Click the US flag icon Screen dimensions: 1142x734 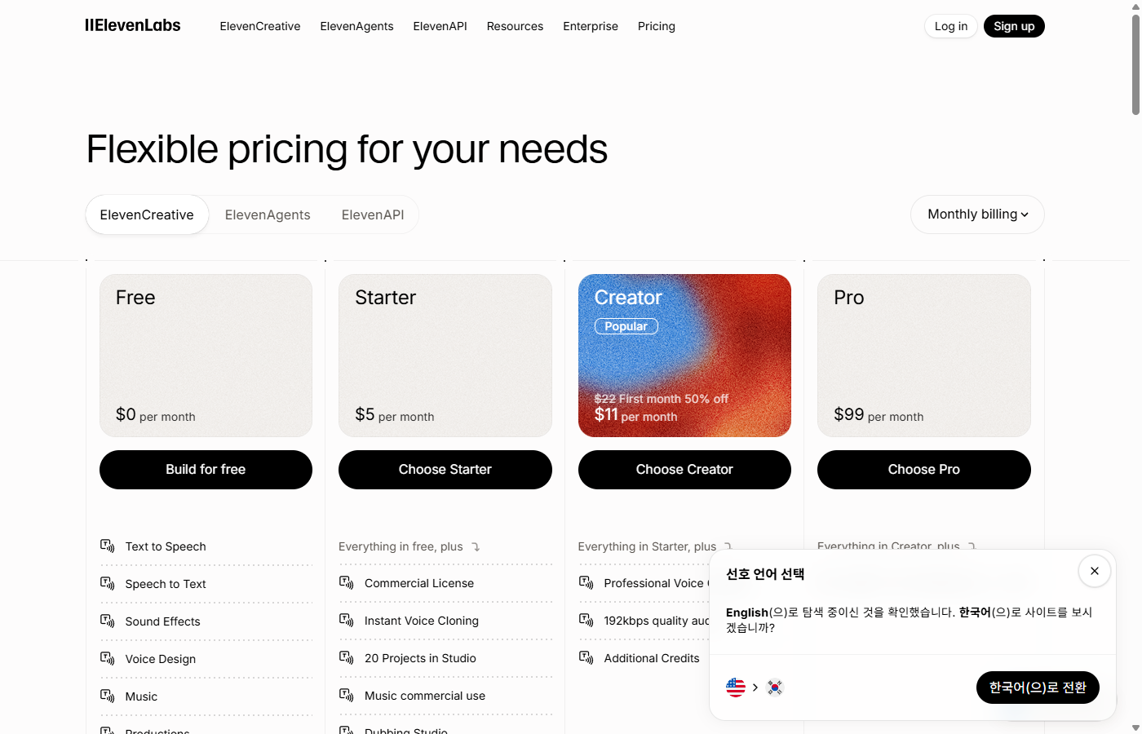736,688
